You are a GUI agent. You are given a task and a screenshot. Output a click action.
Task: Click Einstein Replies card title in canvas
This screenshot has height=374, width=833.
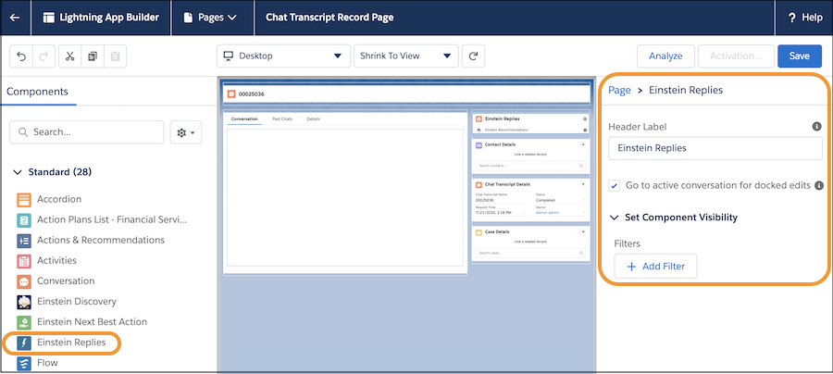click(x=503, y=119)
